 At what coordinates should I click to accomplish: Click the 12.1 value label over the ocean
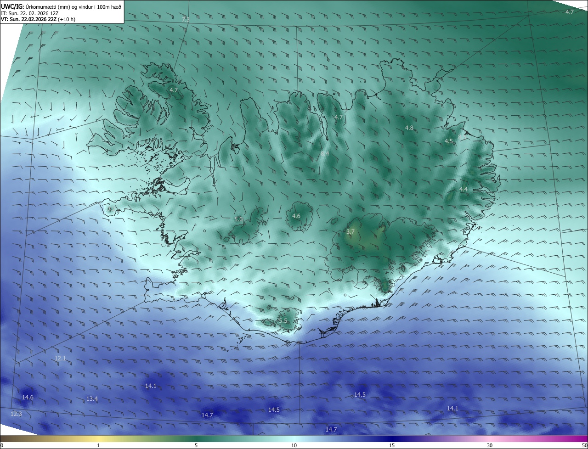(60, 358)
